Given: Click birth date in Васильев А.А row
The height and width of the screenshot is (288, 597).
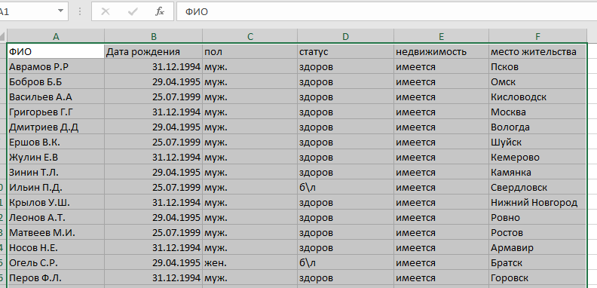Looking at the screenshot, I should click(x=154, y=97).
